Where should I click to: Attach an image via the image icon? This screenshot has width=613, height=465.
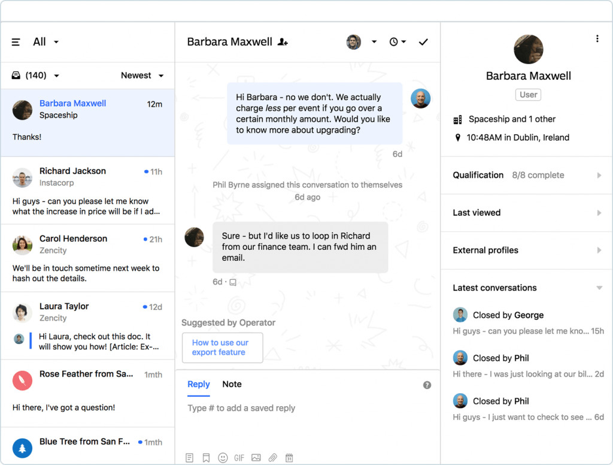tap(256, 457)
